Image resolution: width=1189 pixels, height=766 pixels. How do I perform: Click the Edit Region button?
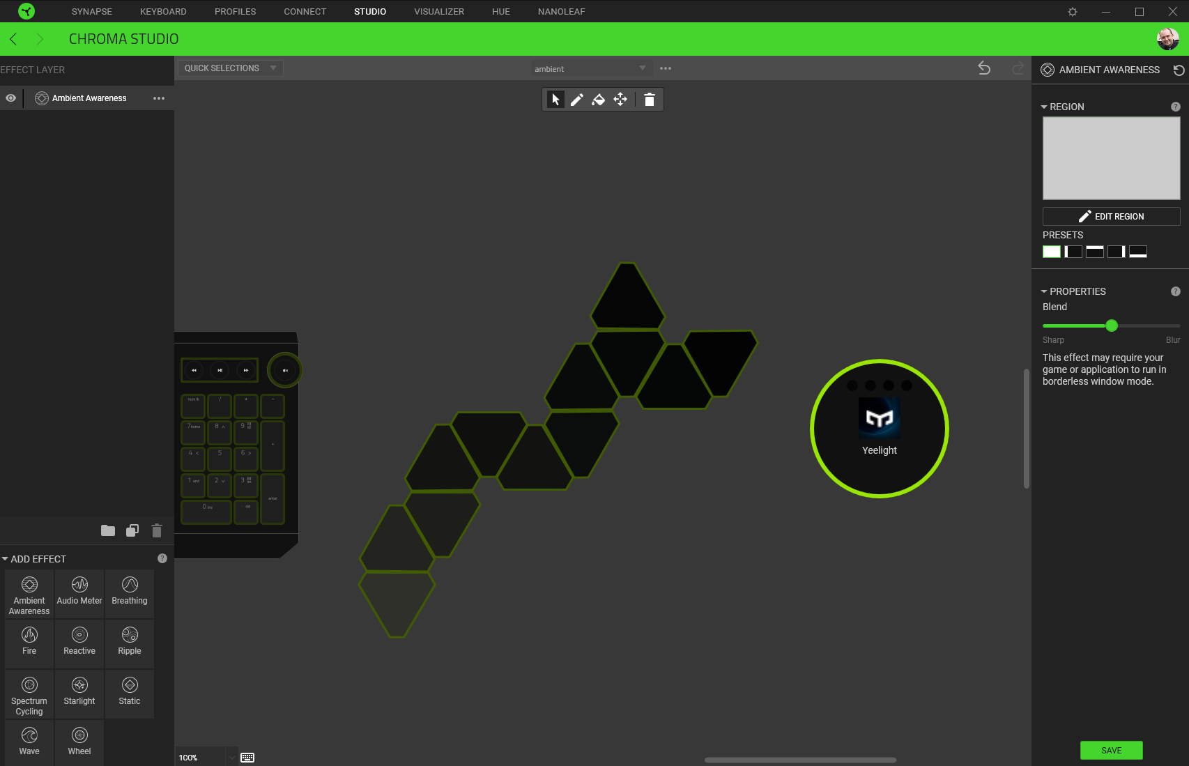[x=1111, y=216]
